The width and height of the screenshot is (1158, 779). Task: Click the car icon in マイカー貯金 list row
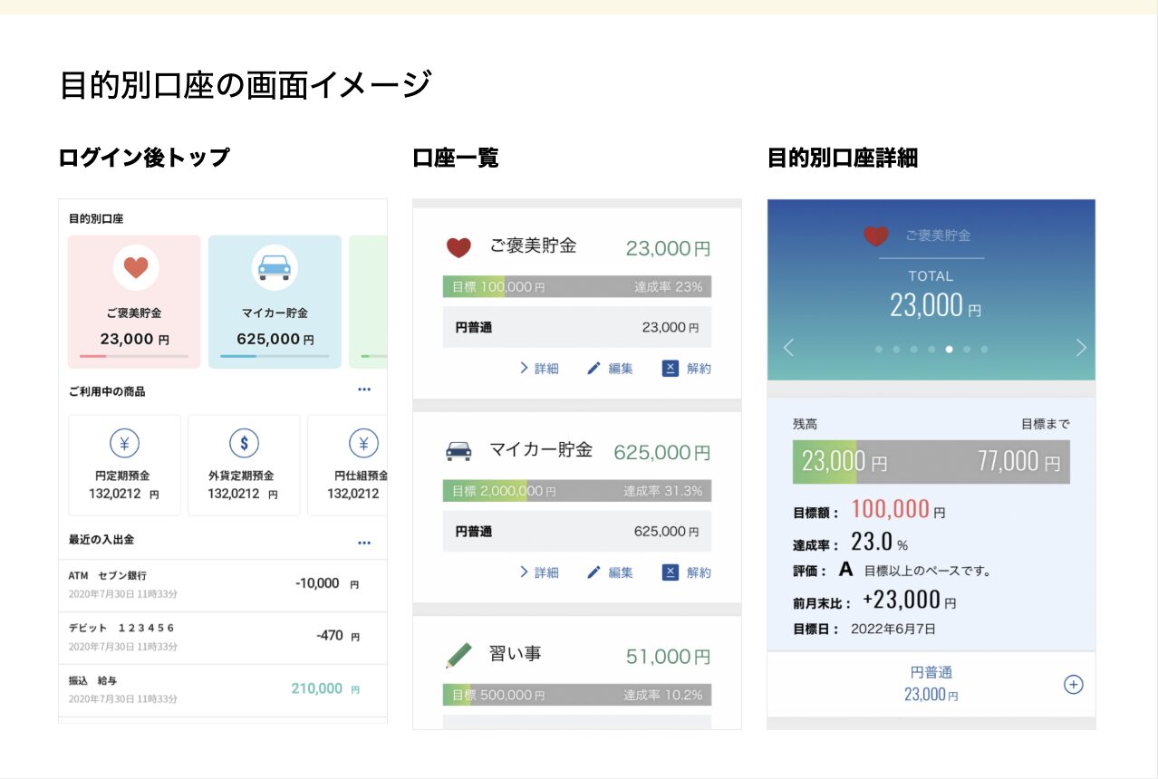(458, 451)
